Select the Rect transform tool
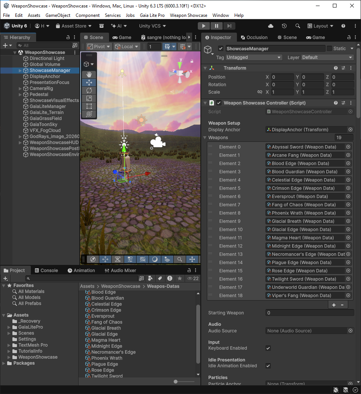This screenshot has height=394, width=361. pyautogui.click(x=89, y=106)
